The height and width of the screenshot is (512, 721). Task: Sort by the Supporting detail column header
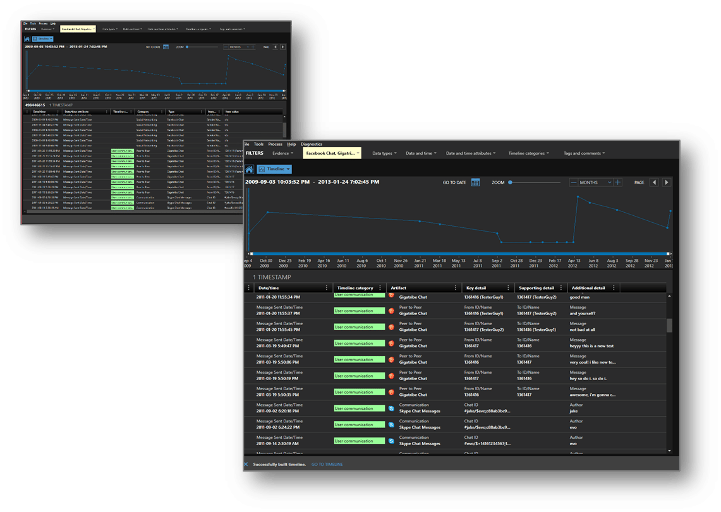point(536,288)
